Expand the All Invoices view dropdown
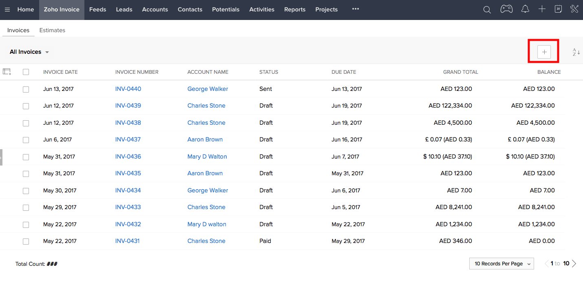583x287 pixels. [29, 52]
